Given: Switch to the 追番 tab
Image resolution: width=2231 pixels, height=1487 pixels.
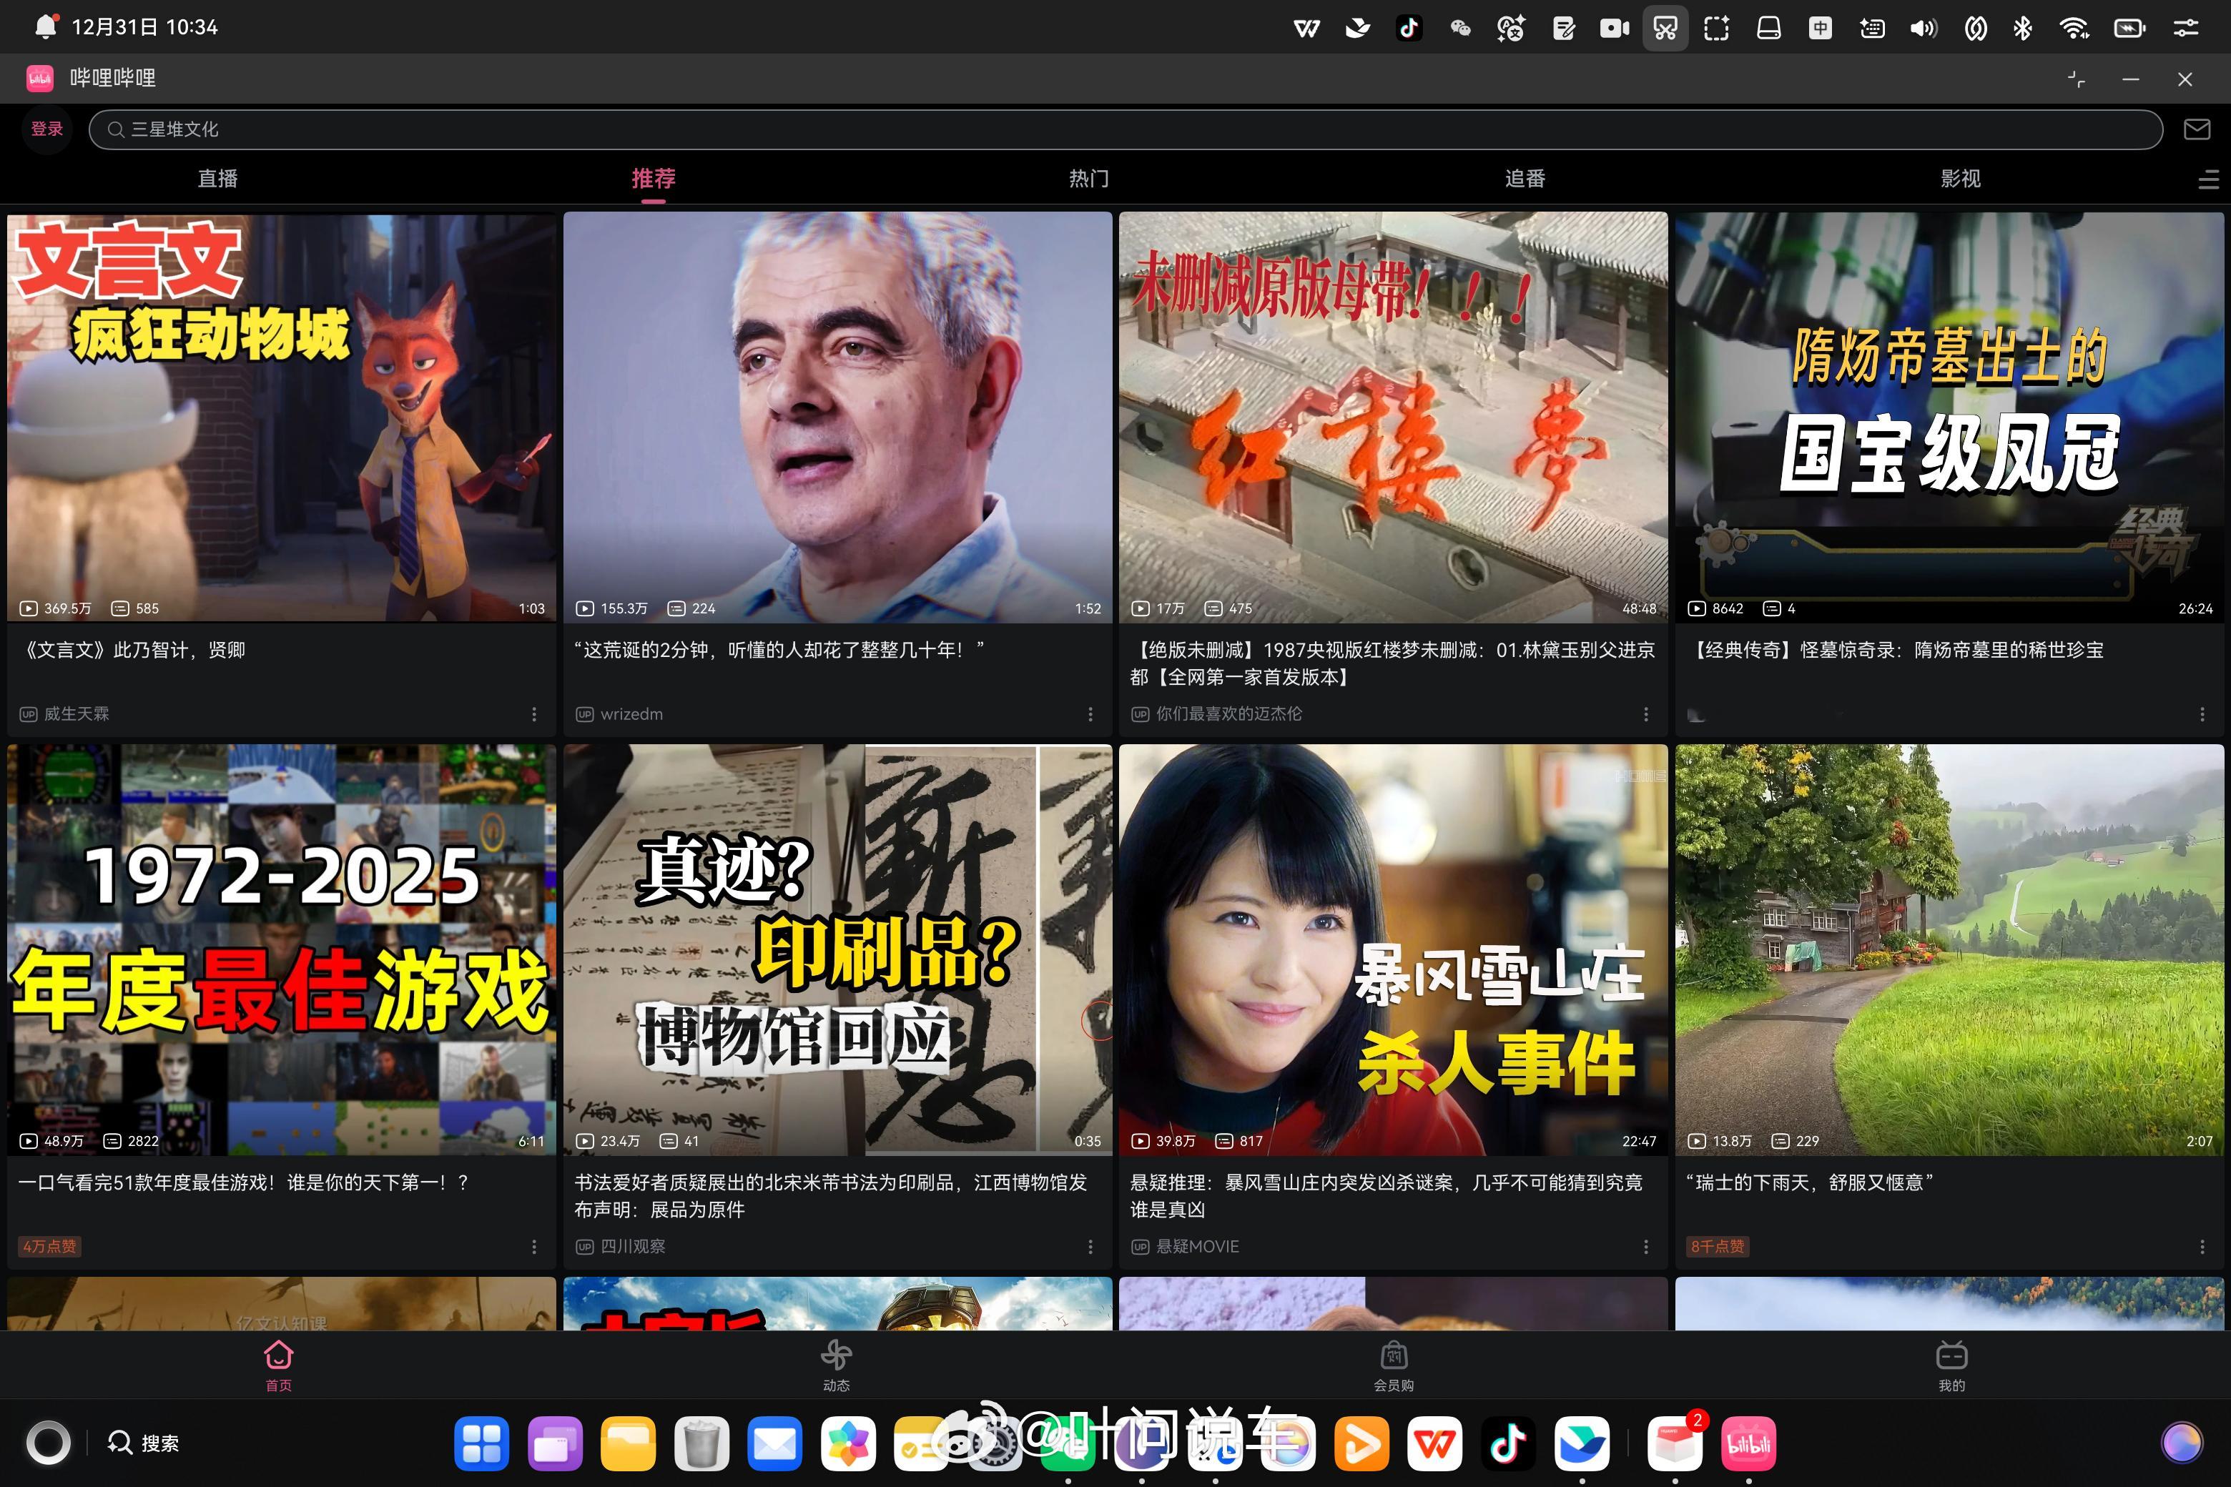Looking at the screenshot, I should tap(1525, 178).
